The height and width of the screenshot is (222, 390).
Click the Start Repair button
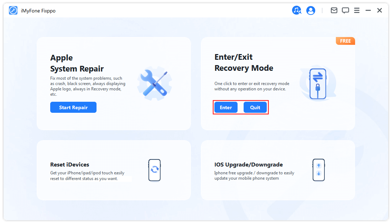pyautogui.click(x=73, y=107)
